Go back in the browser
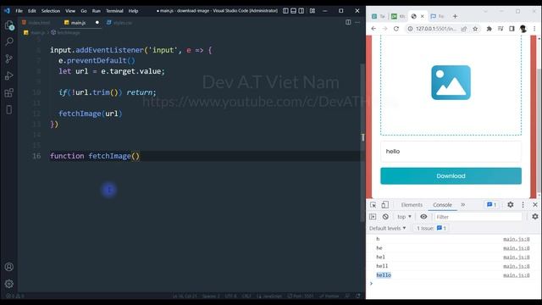 [x=373, y=29]
